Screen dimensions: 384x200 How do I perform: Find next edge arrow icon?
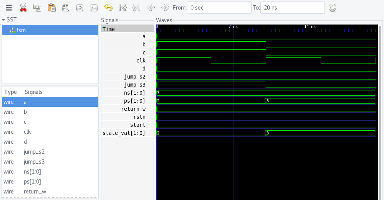165,8
